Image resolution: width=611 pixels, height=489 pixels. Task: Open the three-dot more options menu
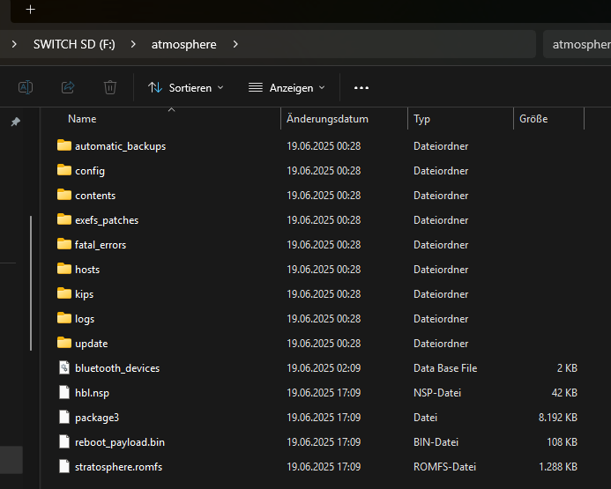[x=361, y=87]
